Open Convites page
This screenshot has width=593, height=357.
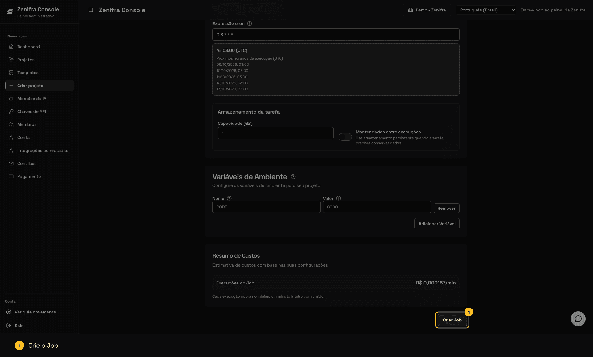point(40,163)
